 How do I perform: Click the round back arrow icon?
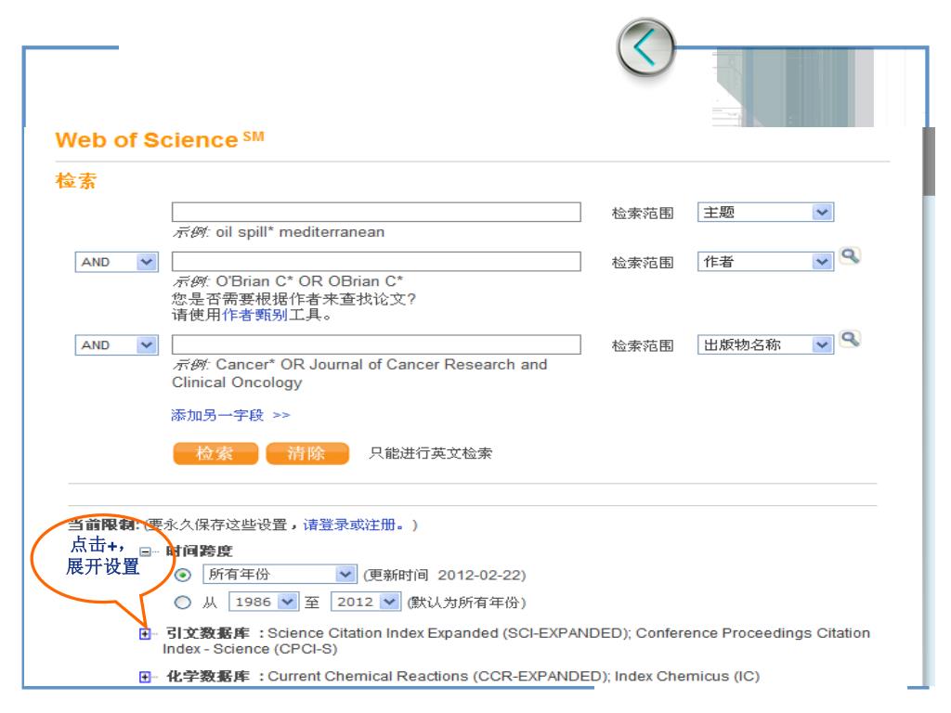(645, 47)
